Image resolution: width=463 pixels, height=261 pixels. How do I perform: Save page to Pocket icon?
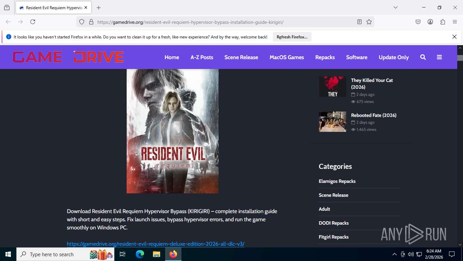(418, 22)
